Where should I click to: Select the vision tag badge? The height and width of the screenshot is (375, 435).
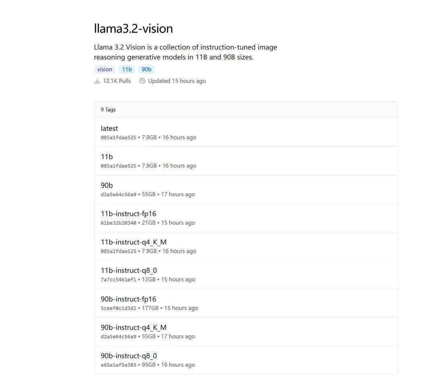tap(105, 69)
